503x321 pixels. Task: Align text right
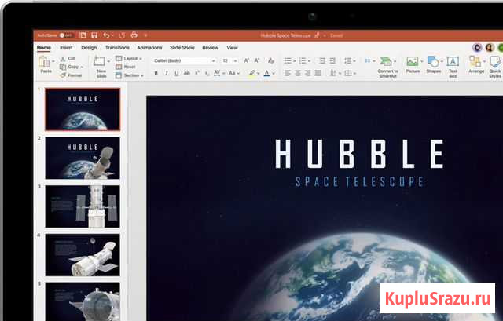308,73
